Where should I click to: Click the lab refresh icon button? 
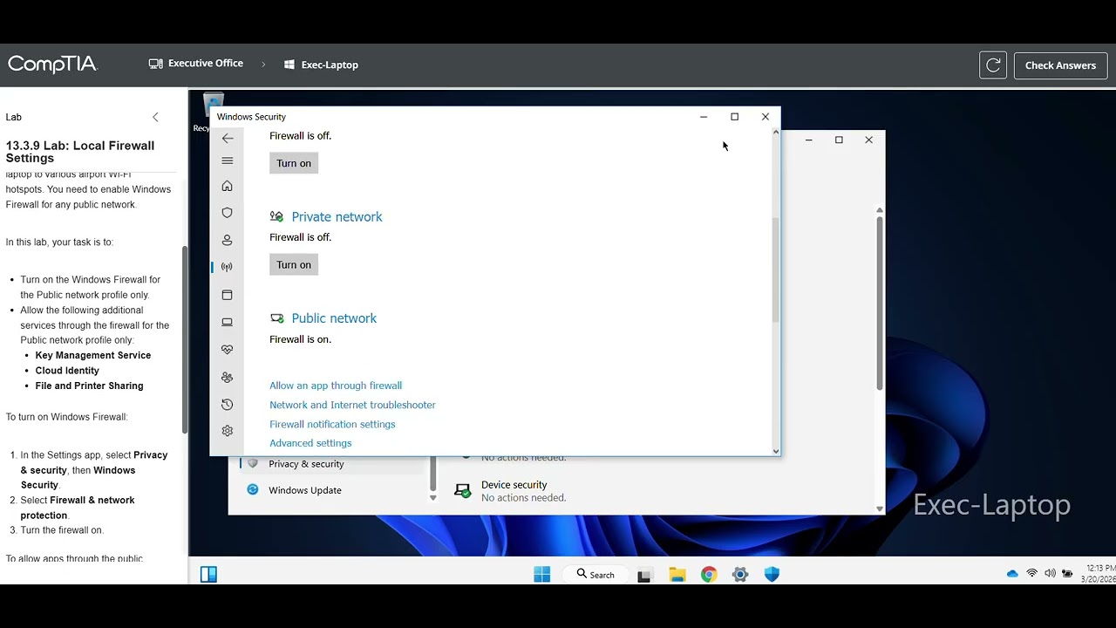pyautogui.click(x=993, y=65)
